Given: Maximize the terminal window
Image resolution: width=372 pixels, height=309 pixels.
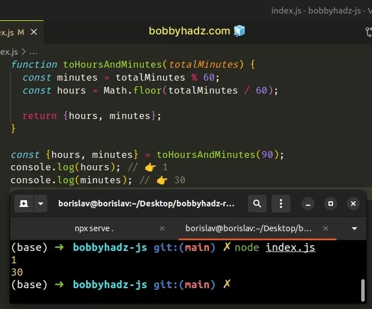Looking at the screenshot, I should pos(331,204).
